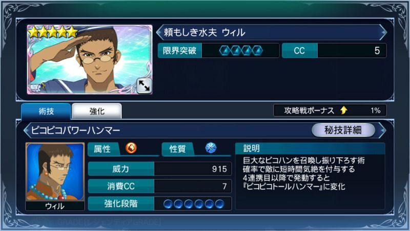Click the orange earth attribute icon
This screenshot has height=231, width=410.
tap(131, 148)
